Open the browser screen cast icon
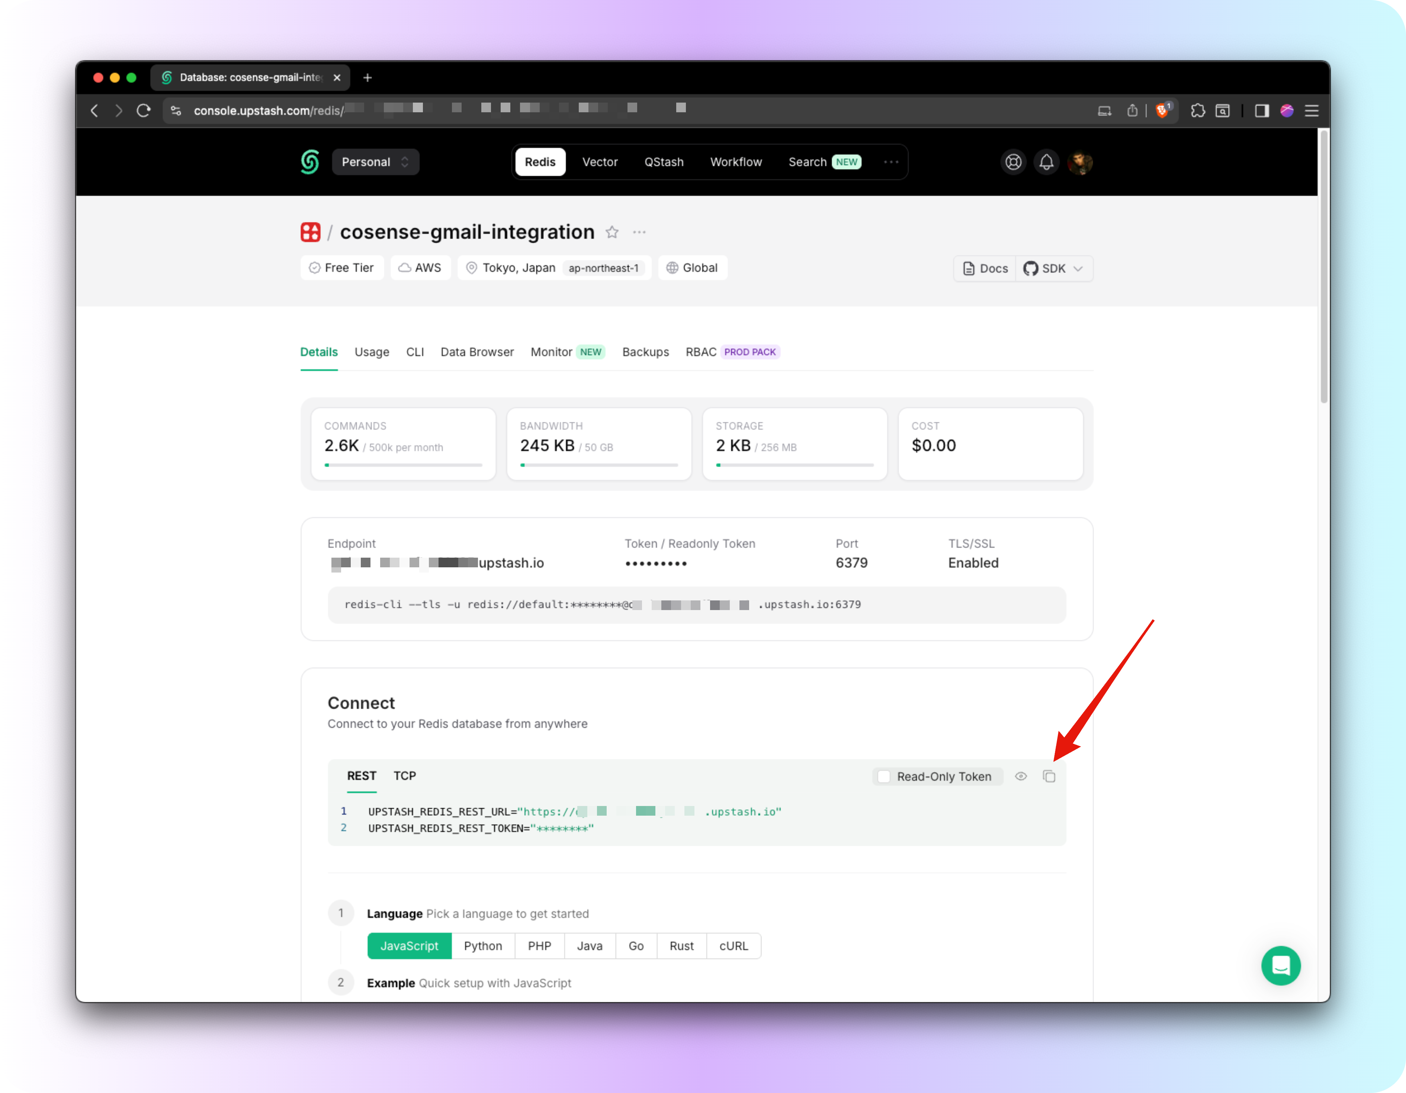The image size is (1406, 1093). [1104, 111]
